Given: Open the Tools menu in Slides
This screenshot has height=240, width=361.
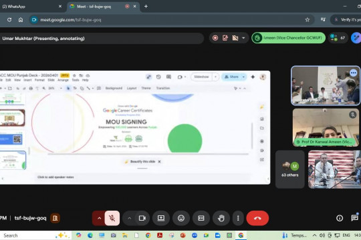Looking at the screenshot, I should [76, 80].
